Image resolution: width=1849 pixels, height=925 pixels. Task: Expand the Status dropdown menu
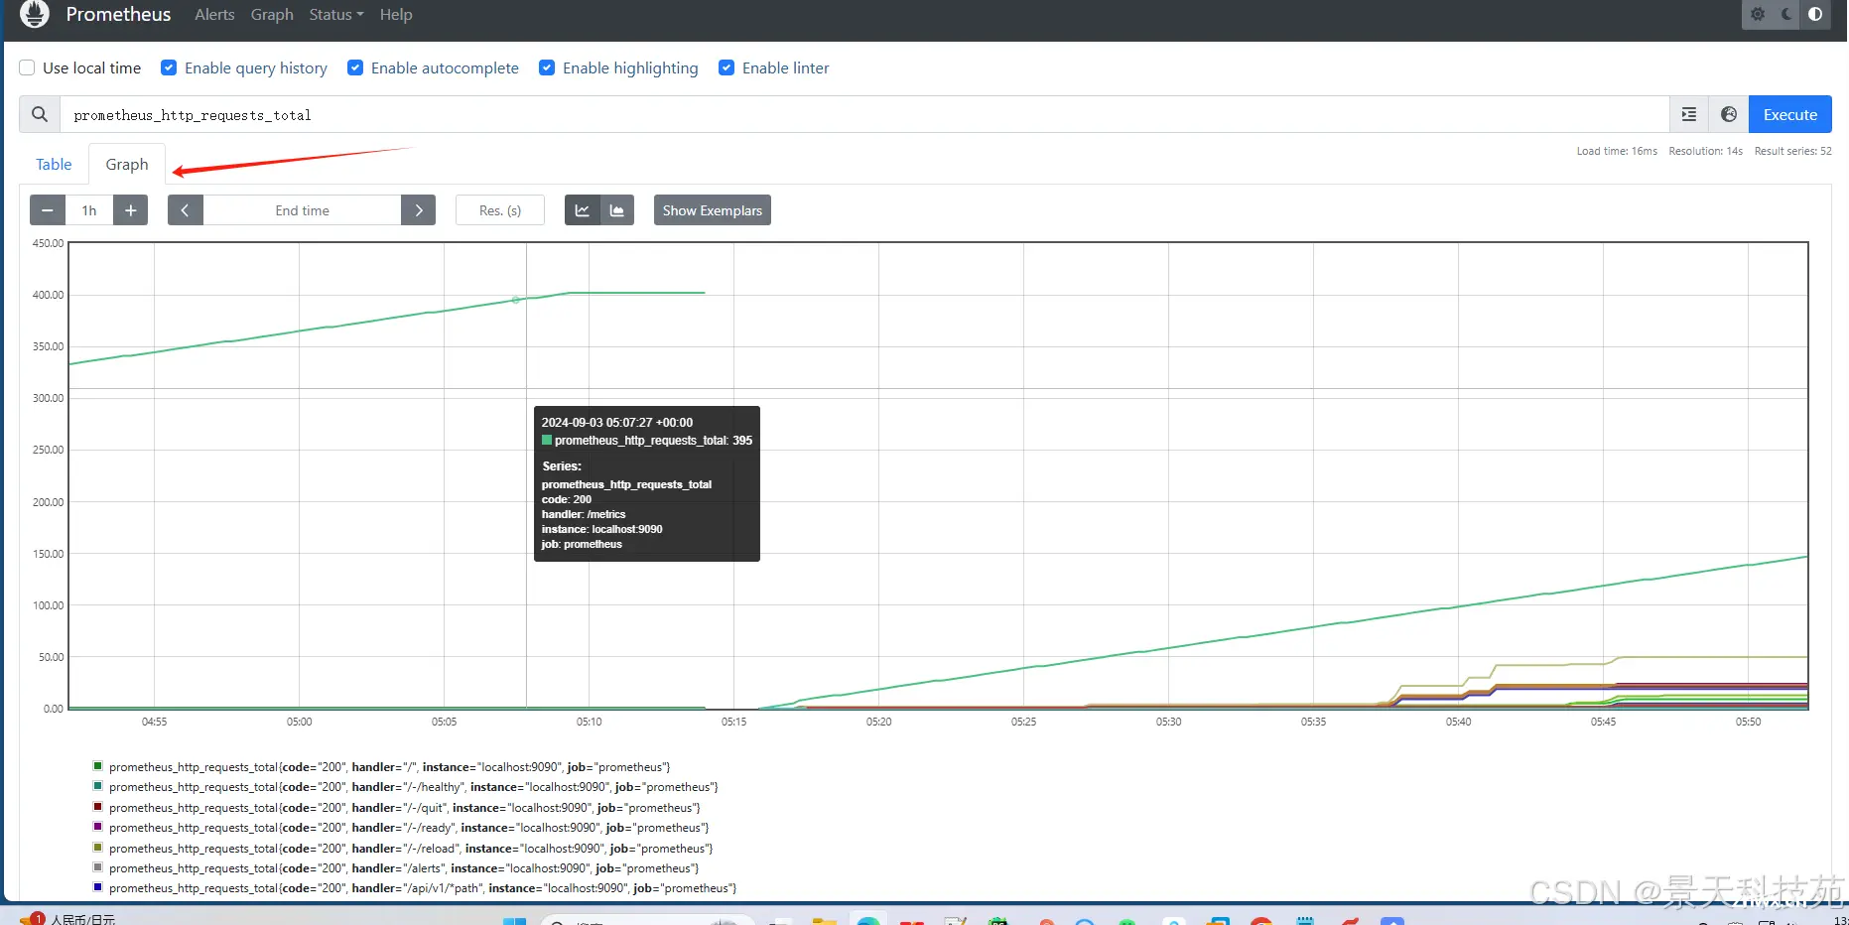(336, 14)
